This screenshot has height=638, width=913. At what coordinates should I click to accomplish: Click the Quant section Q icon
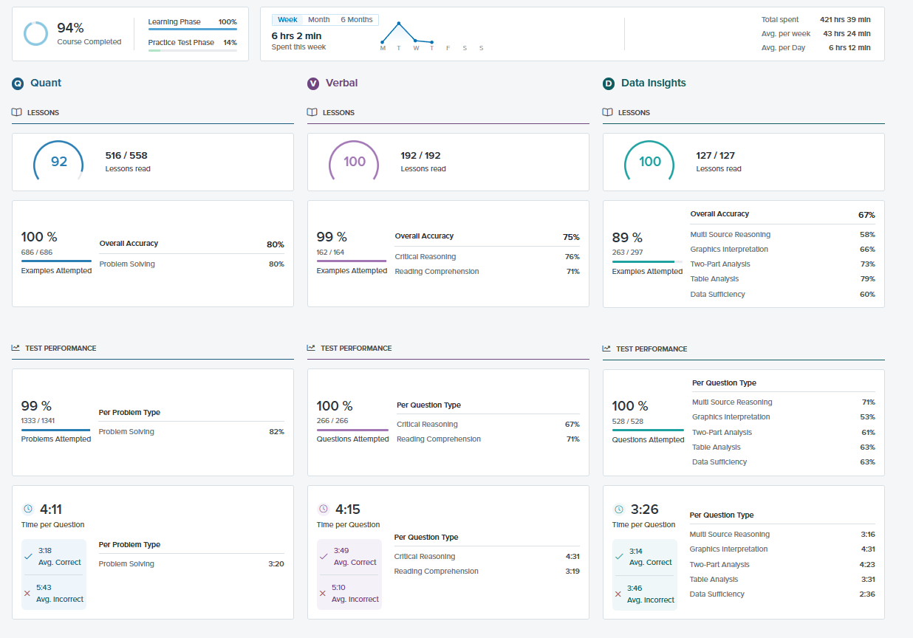[18, 83]
